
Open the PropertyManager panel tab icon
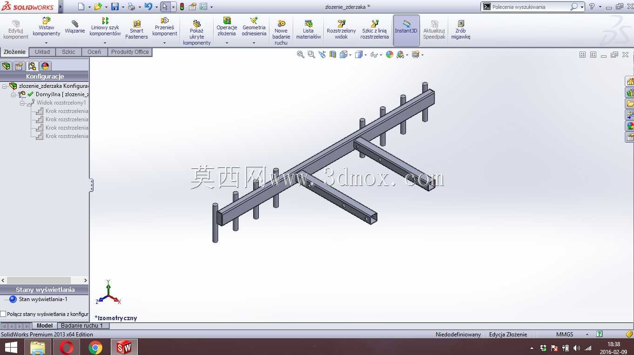[19, 66]
